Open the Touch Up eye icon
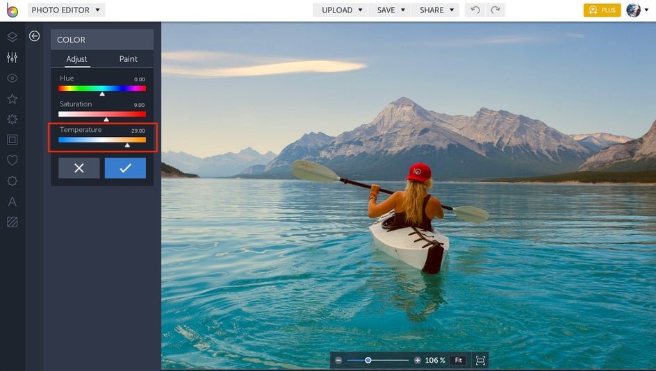 click(x=12, y=78)
